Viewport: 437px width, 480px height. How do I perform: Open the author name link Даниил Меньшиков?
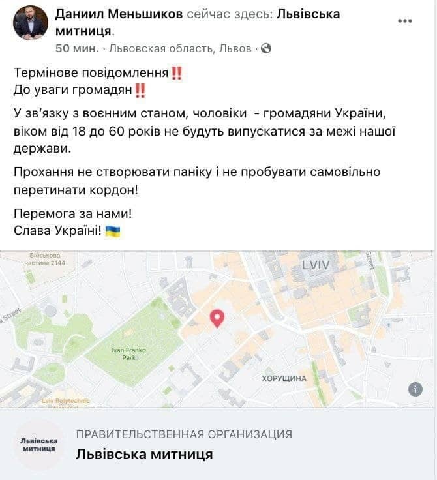click(119, 14)
